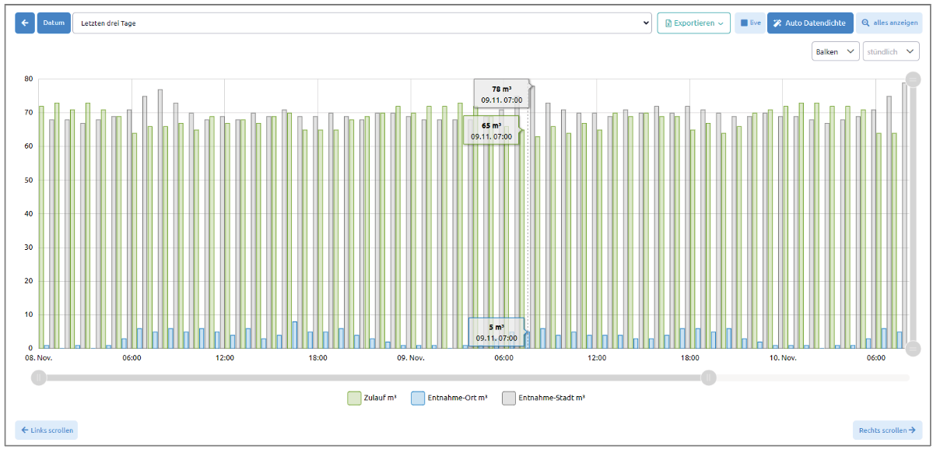
Task: Open the Datum selector
Action: [x=54, y=23]
